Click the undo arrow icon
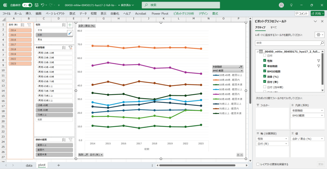This screenshot has width=327, height=169. pyautogui.click(x=43, y=5)
